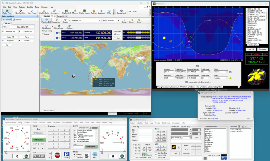Tick the Use OmniRig checkbox

click(155, 153)
